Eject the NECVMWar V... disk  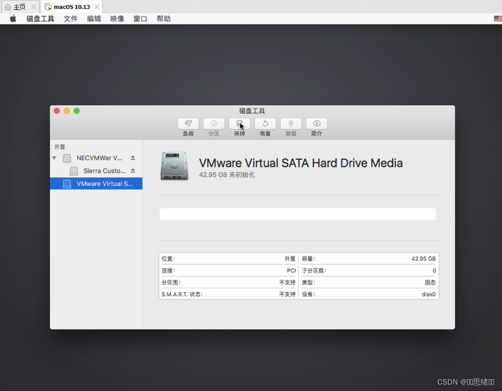coord(133,158)
